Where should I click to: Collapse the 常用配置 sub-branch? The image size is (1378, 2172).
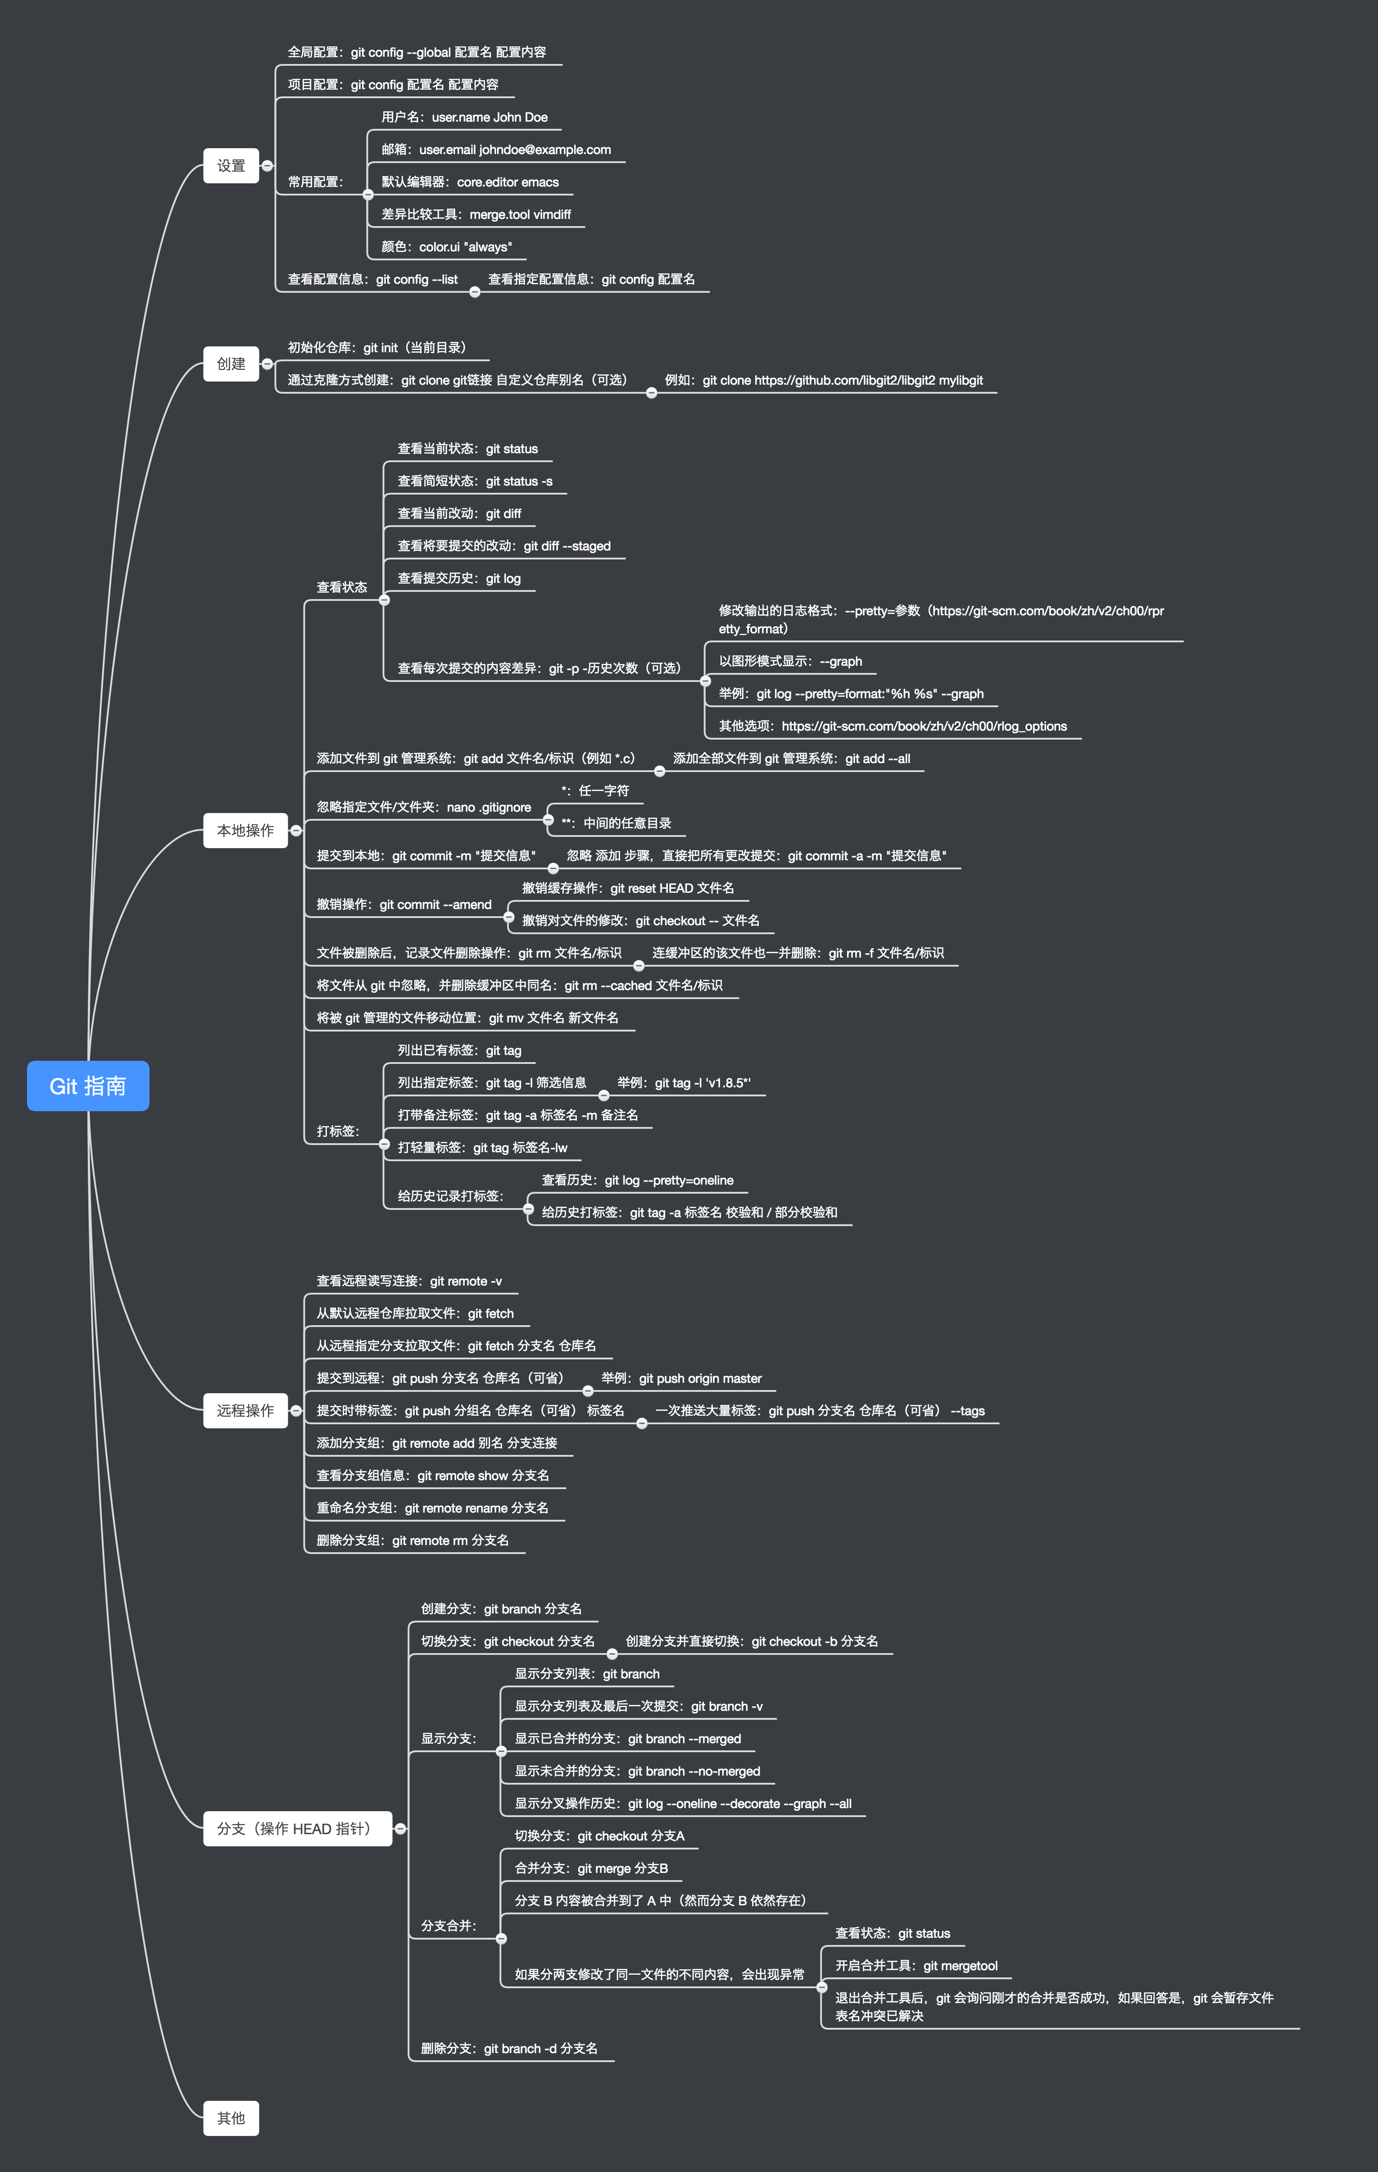coord(368,195)
